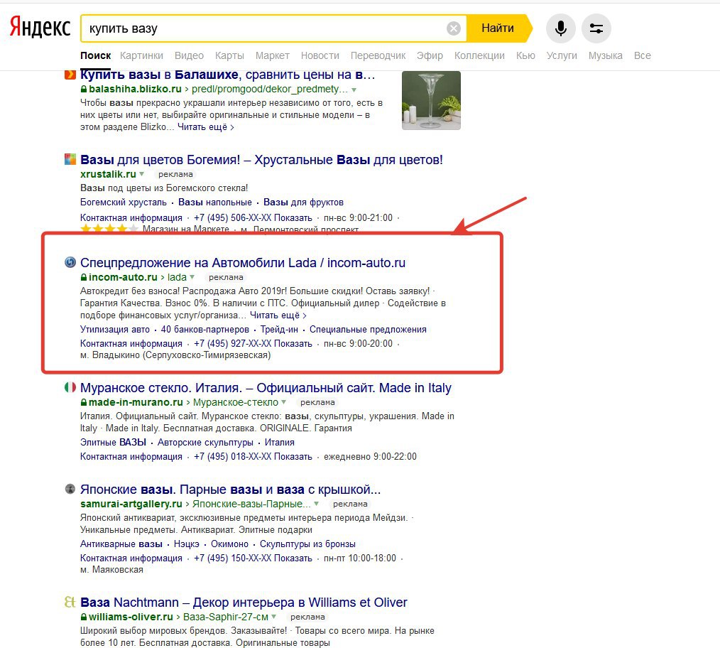Click the Антикварные вазы sitelink

click(121, 544)
